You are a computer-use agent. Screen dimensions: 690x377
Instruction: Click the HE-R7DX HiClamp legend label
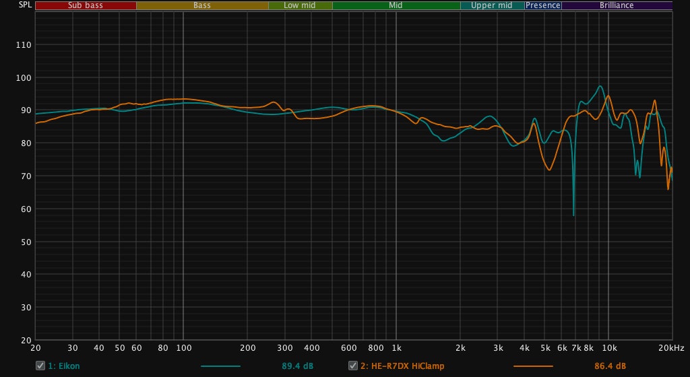[402, 366]
